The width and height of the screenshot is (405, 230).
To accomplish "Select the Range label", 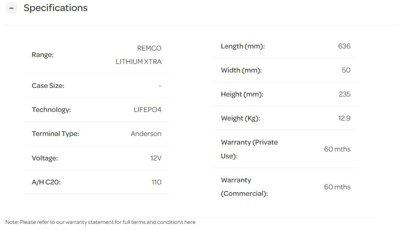I will (43, 55).
